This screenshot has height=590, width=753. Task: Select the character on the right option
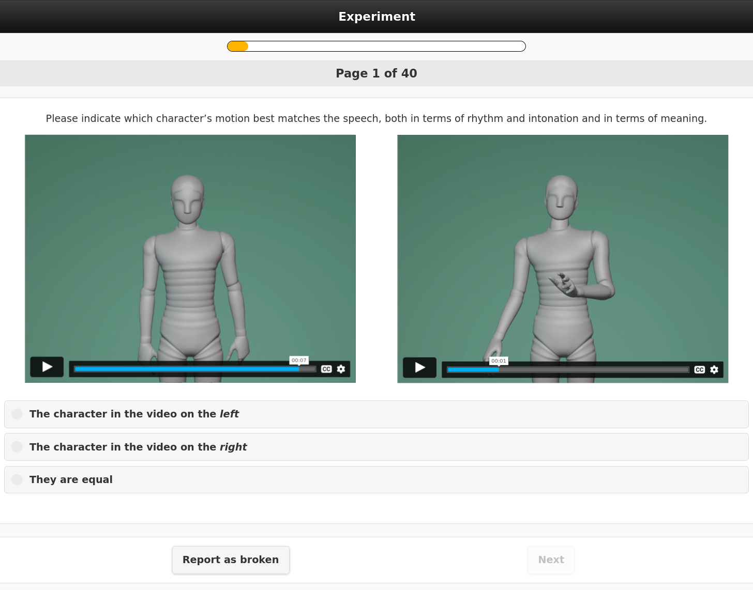tap(377, 447)
